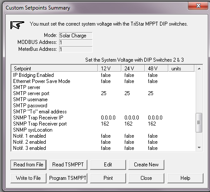Select SMTP "To" email address row
Image resolution: width=210 pixels, height=192 pixels.
point(103,112)
